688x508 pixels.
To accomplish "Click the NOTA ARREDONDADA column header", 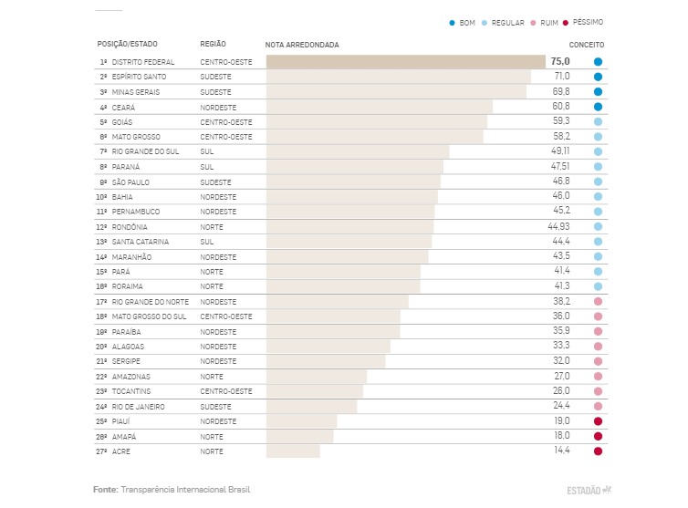I will [x=302, y=45].
